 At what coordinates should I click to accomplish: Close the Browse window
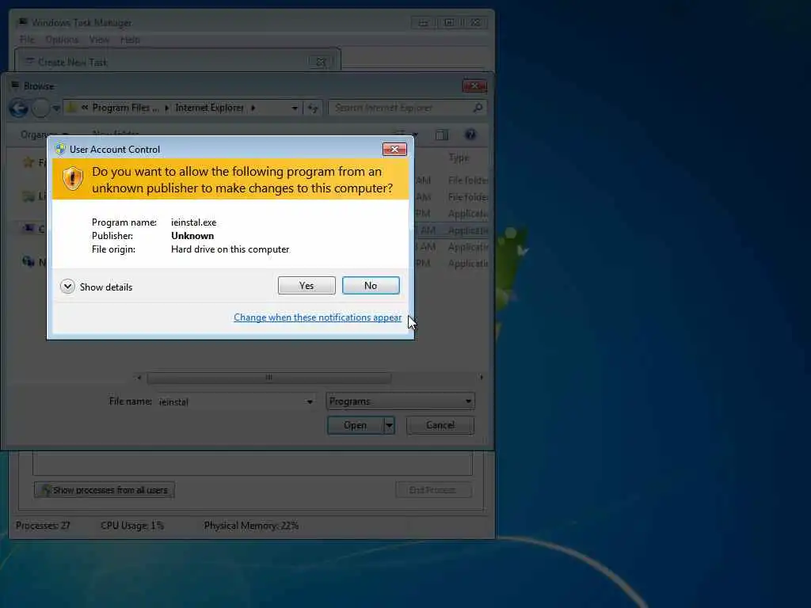[x=474, y=85]
